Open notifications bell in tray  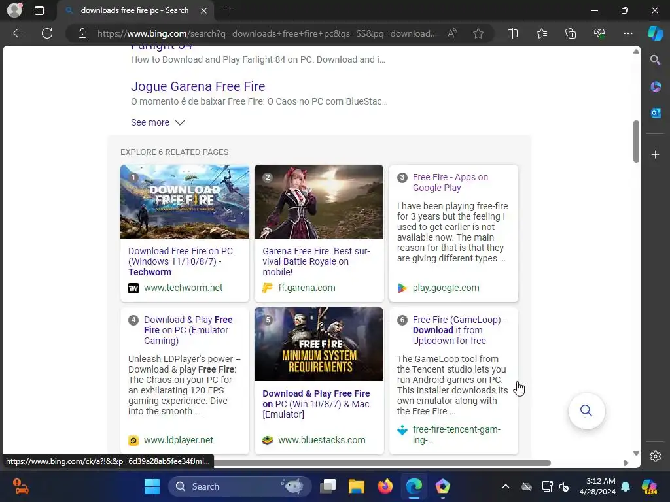[626, 486]
